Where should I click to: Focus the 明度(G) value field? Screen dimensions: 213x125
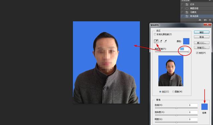tap(193, 119)
